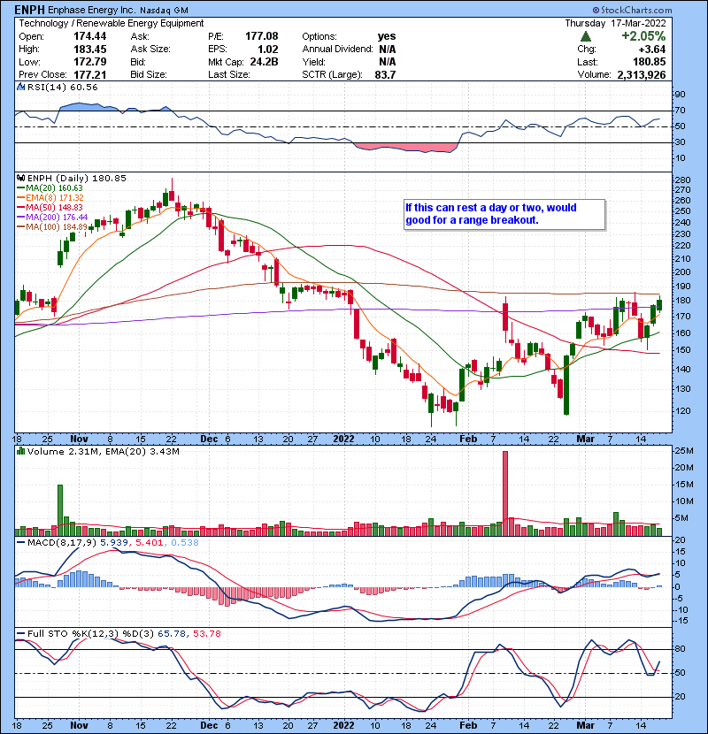Screen dimensions: 708x734
Task: Click the Thursday 17-Mar-2022 date
Action: point(615,23)
